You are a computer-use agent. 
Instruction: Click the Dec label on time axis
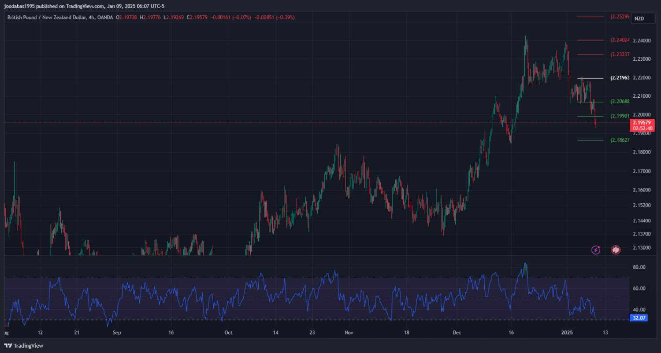pos(457,333)
